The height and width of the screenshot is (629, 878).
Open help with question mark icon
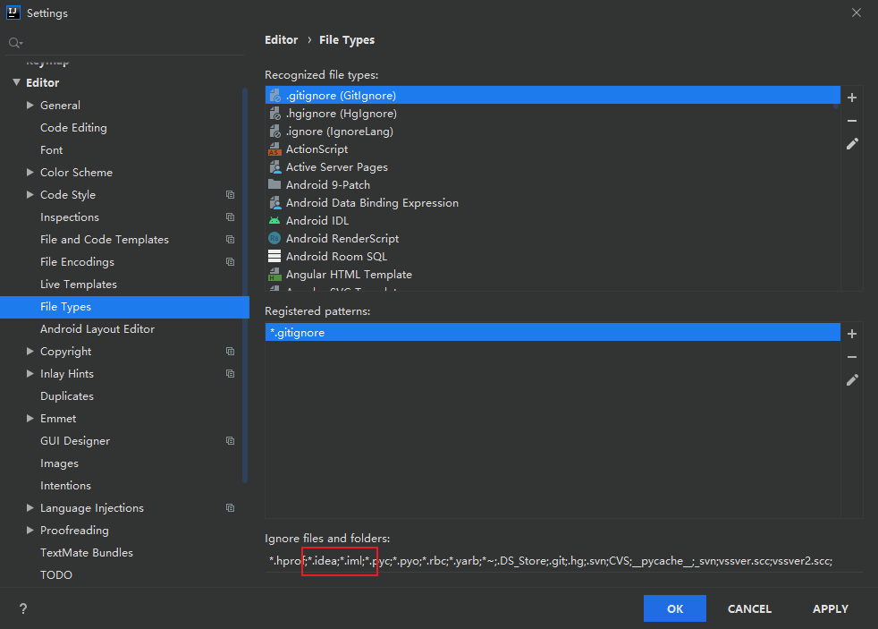(x=23, y=609)
